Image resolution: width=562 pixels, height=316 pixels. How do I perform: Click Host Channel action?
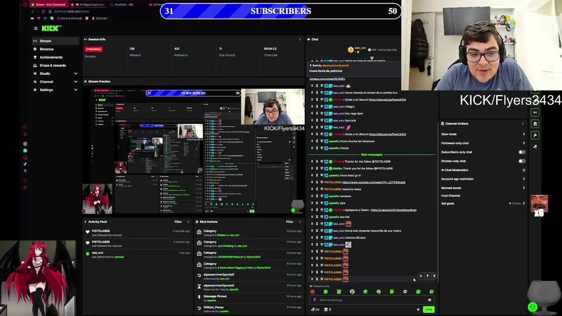(450, 196)
